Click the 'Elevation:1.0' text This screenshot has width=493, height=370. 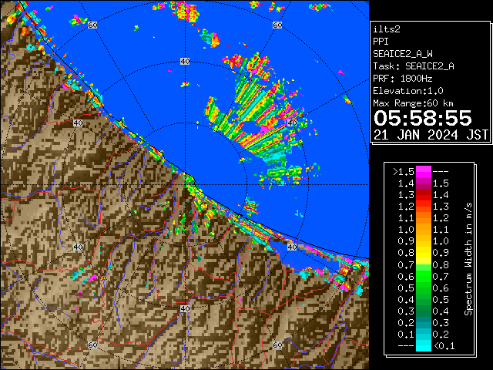(x=408, y=91)
